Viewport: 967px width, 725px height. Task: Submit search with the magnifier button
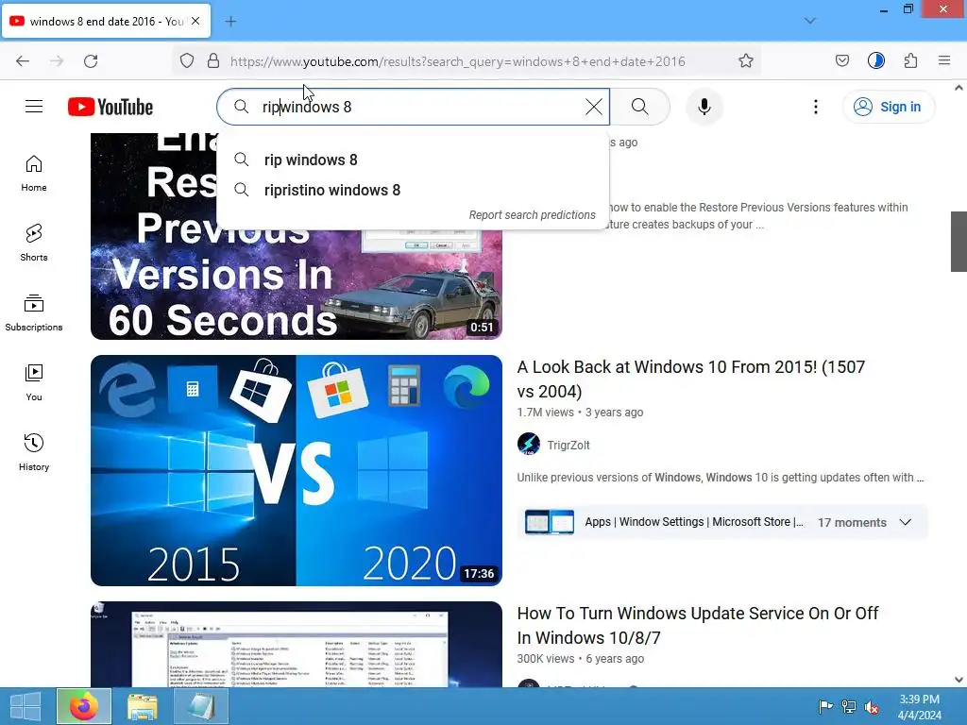pyautogui.click(x=640, y=107)
